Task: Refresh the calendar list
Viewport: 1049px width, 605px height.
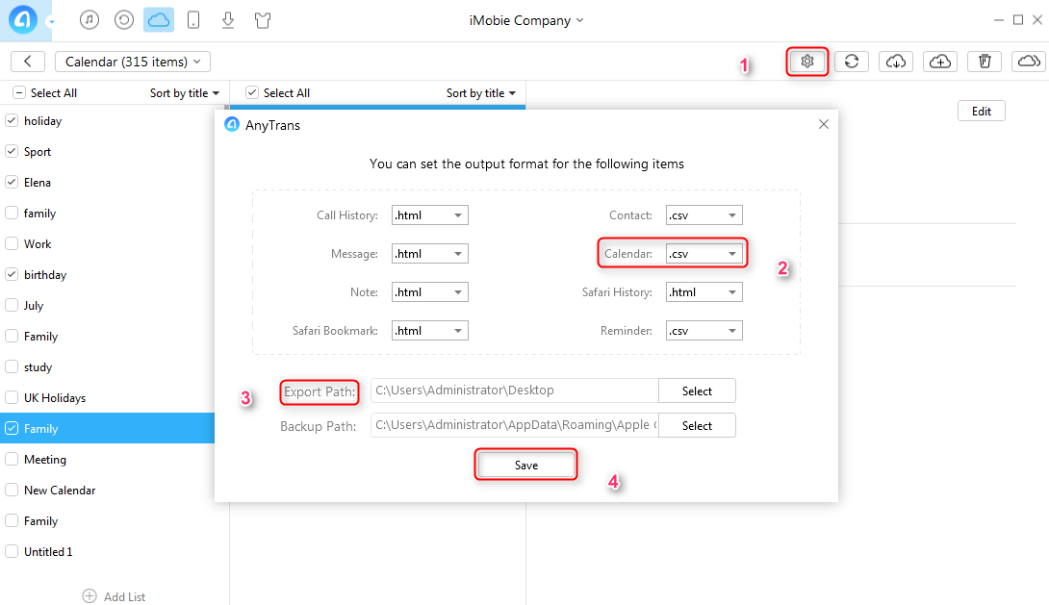Action: click(852, 62)
